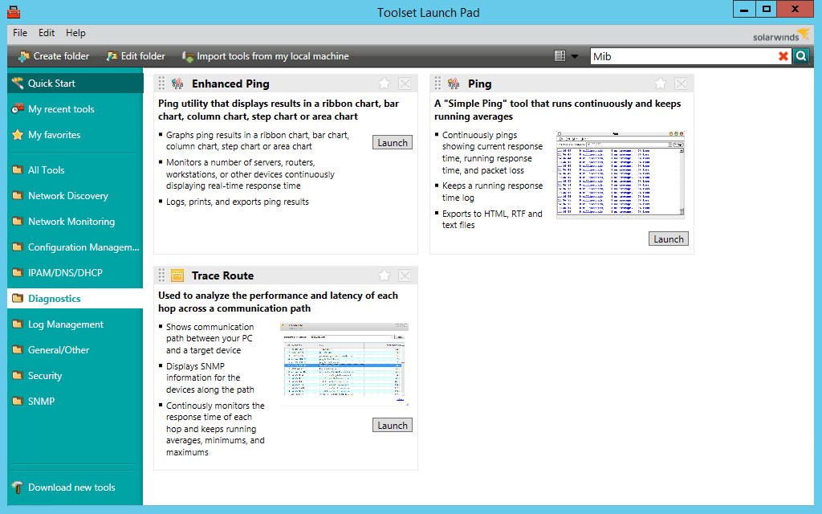Toggle the favorite star on Ping
Image resolution: width=822 pixels, height=514 pixels.
(x=660, y=83)
